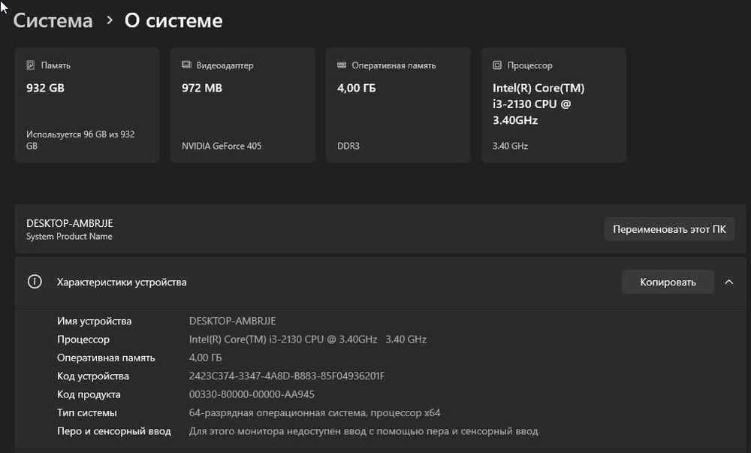Image resolution: width=751 pixels, height=453 pixels.
Task: Click the Имя устройства value DESKTOP-AMBRJE
Action: coord(232,321)
